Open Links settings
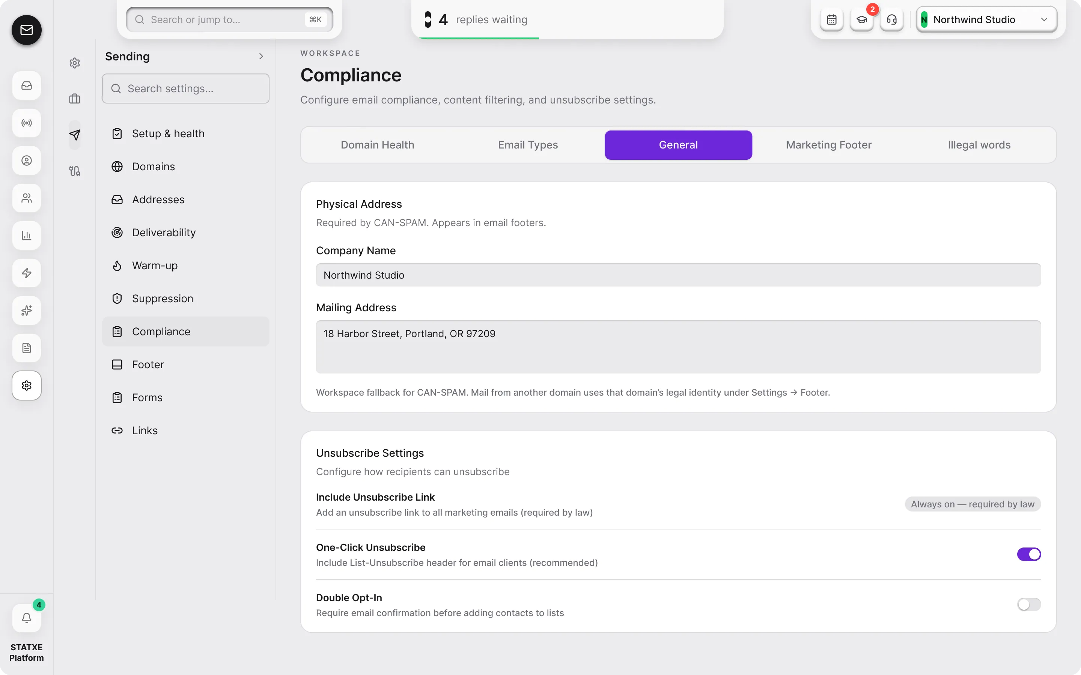 tap(185, 431)
